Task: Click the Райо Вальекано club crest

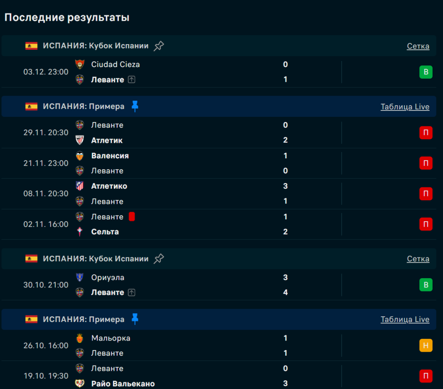Action: 80,384
